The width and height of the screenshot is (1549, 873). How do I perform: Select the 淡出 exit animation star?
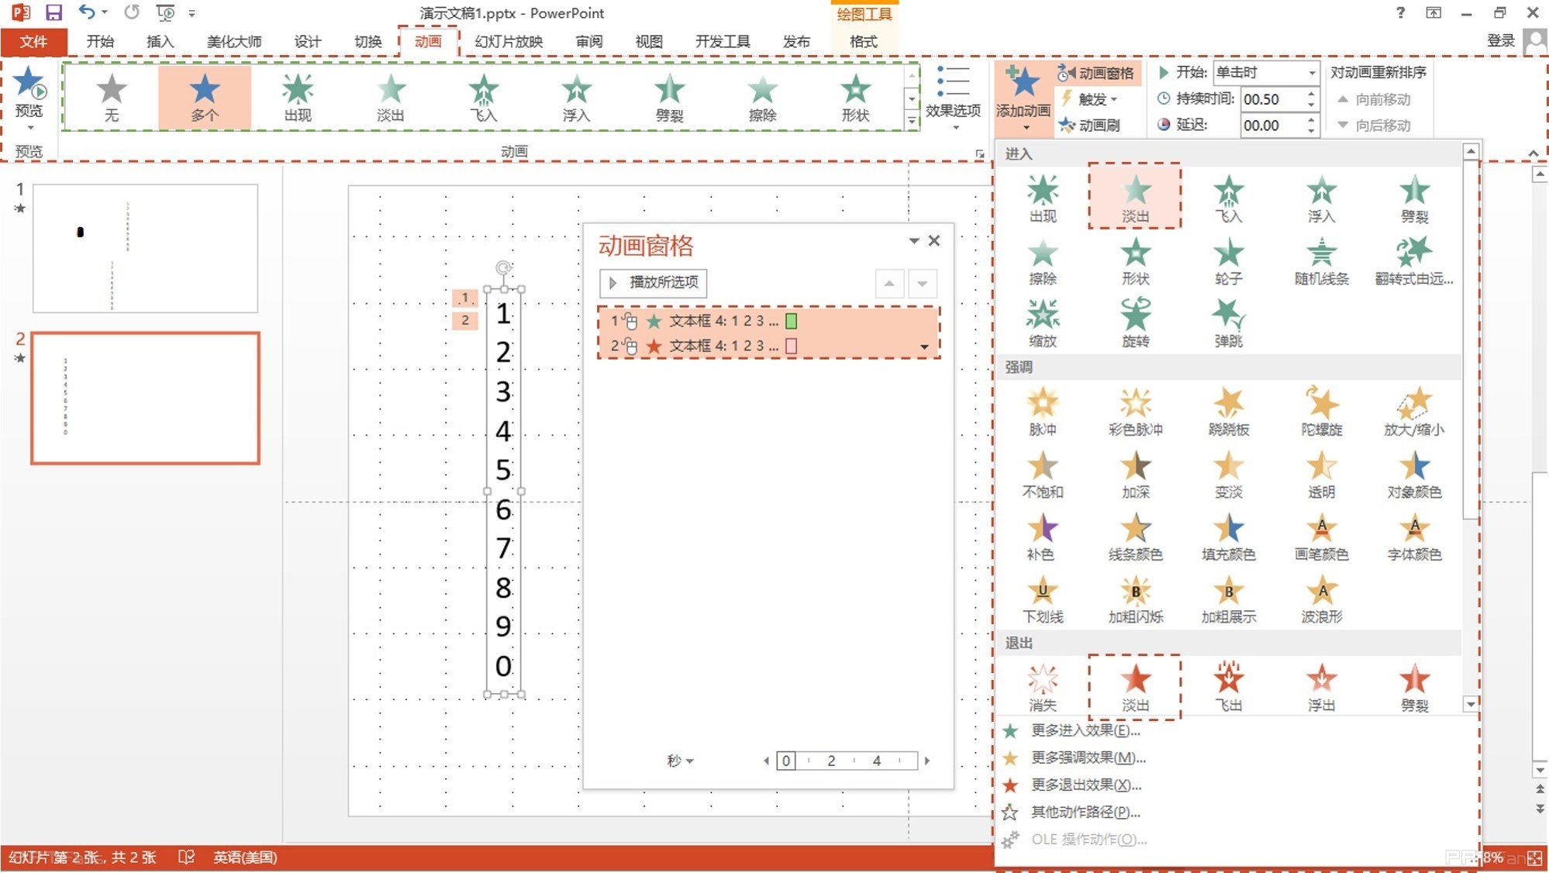click(1135, 686)
